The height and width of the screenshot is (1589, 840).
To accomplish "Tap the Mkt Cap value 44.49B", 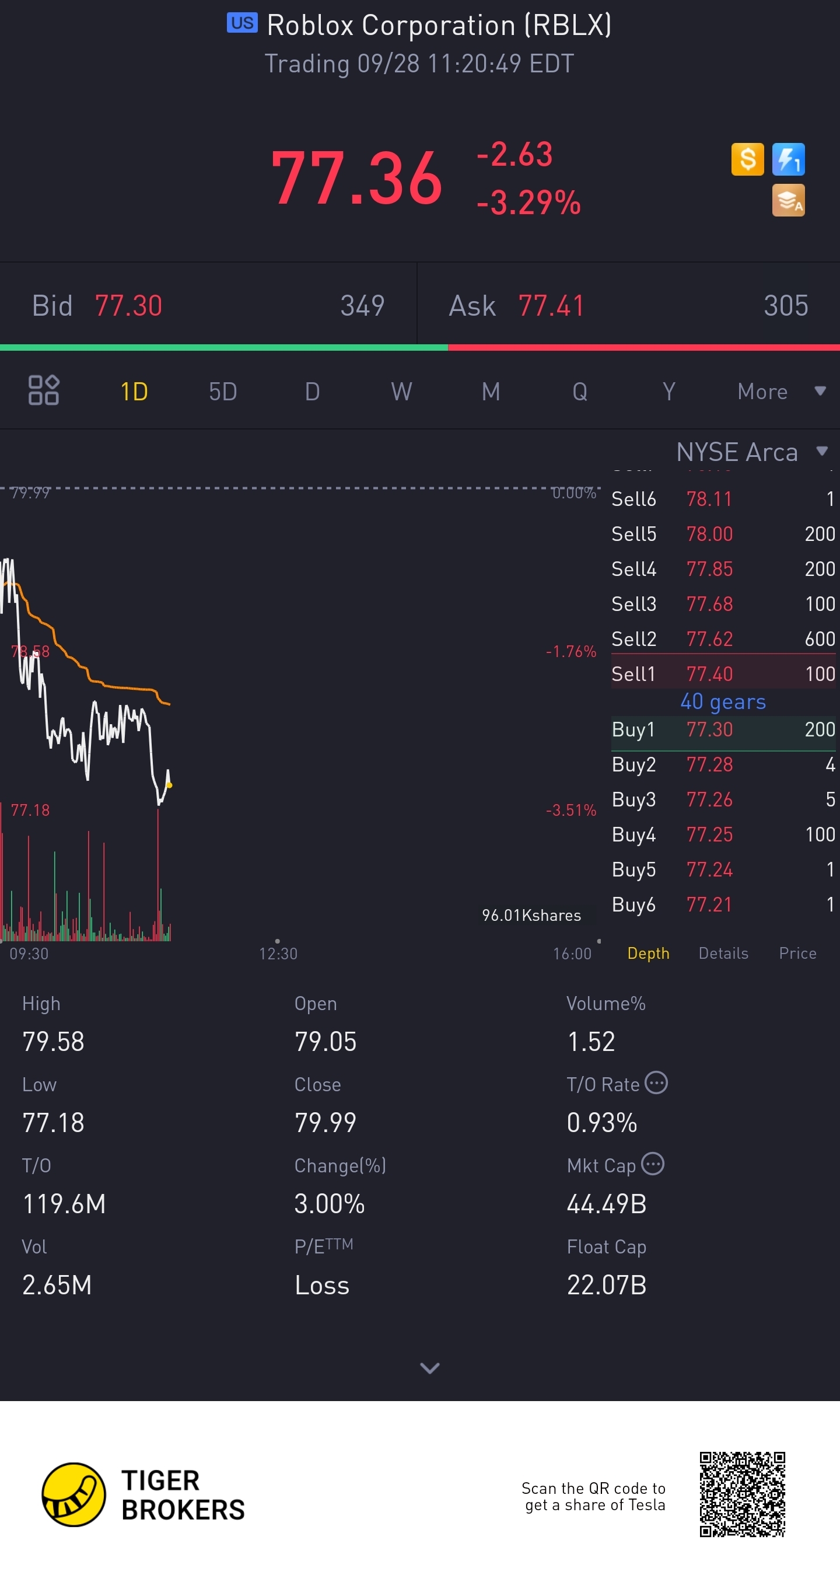I will [x=607, y=1203].
